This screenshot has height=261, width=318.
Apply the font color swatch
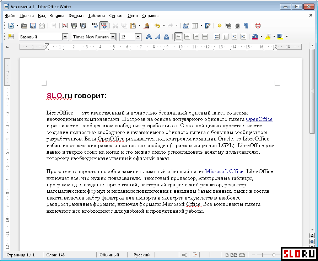point(255,37)
